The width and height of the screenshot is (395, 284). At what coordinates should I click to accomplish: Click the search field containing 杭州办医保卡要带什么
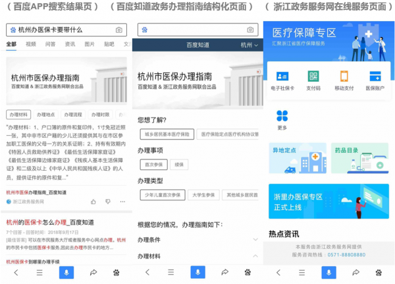pyautogui.click(x=59, y=30)
